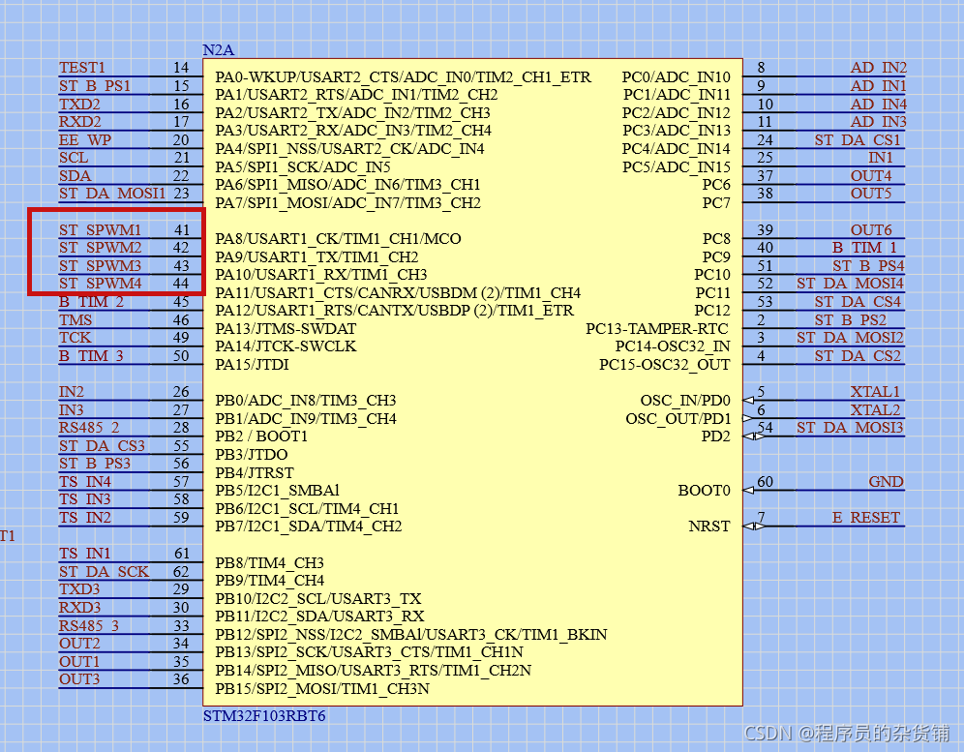The width and height of the screenshot is (964, 752).
Task: Click the XTAL1 net label
Action: (x=874, y=391)
